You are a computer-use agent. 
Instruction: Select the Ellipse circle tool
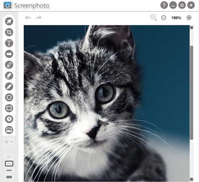[x=9, y=97]
